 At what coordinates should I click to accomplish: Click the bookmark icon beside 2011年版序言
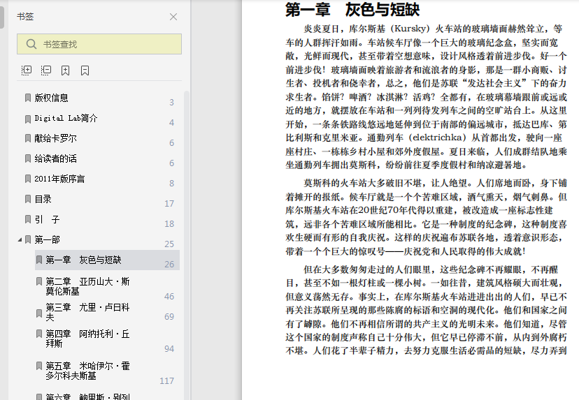coord(28,179)
